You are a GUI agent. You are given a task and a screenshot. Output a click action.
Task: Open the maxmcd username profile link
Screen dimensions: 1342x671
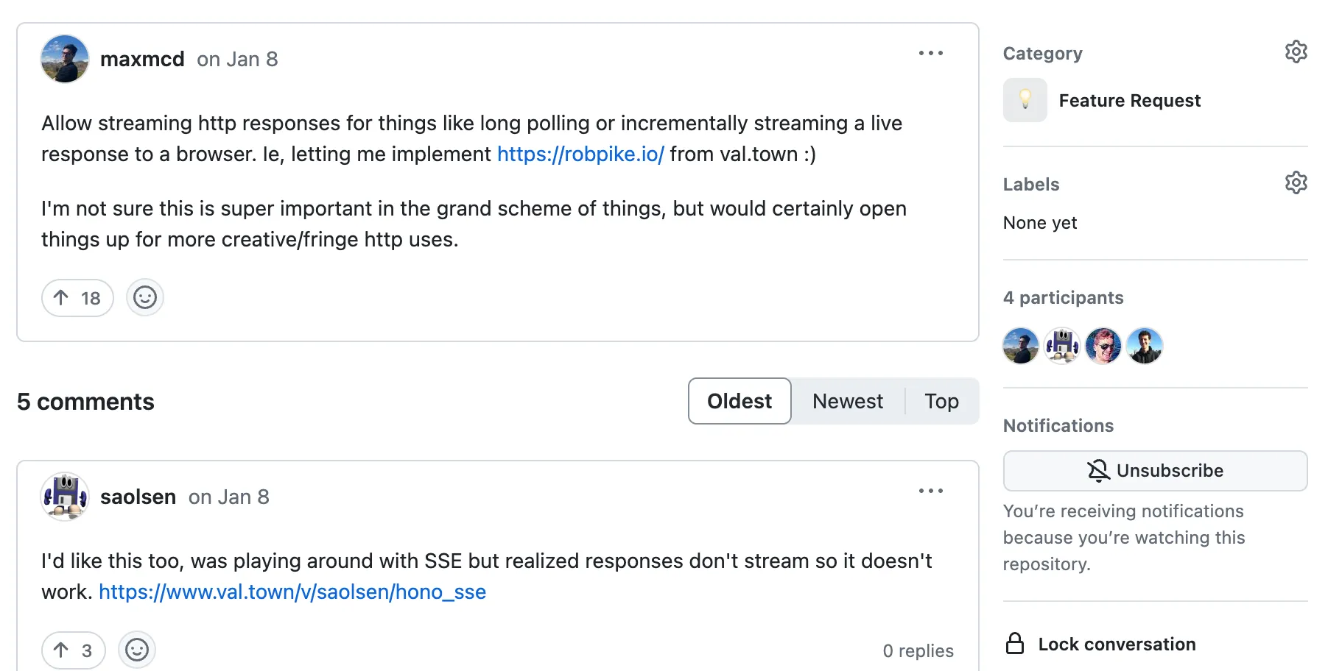click(x=142, y=59)
